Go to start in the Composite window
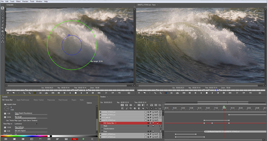The image size is (267, 141). pos(53,93)
